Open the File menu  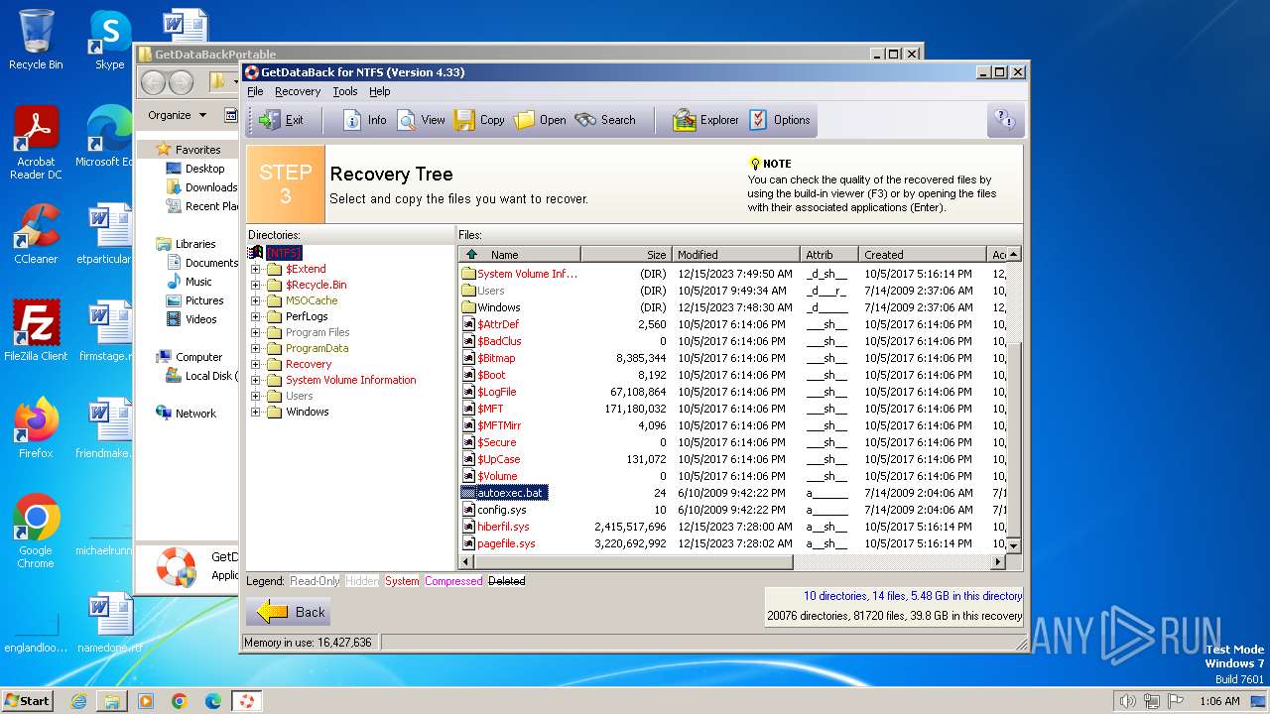click(x=255, y=91)
